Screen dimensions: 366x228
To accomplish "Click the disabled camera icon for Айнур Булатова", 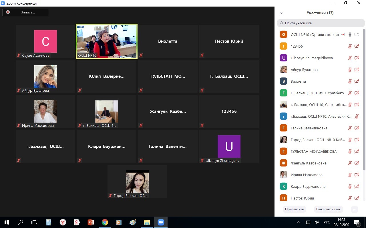I will 357,70.
